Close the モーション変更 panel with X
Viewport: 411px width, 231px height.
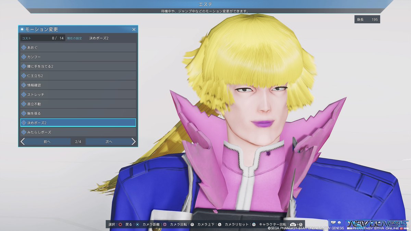(x=134, y=29)
